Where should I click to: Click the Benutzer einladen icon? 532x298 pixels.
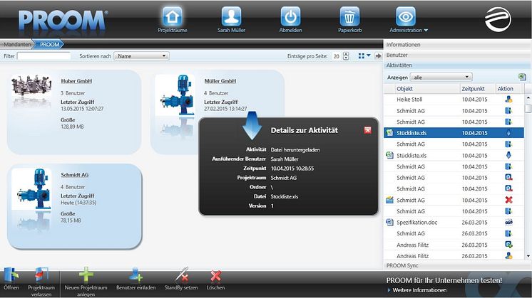136,275
